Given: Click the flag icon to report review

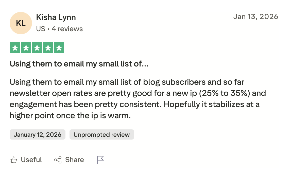Looking at the screenshot, I should coord(100,160).
